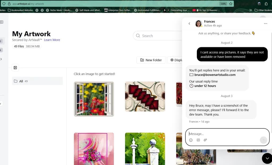
Task: Expand the left sidebar chevron arrow
Action: pos(1,59)
